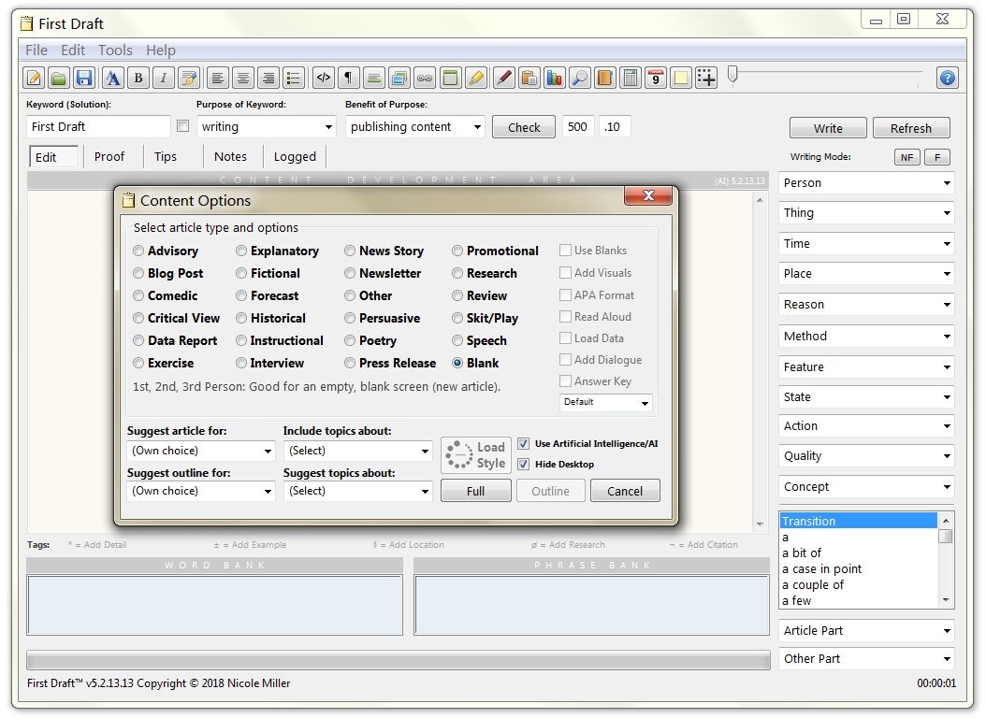Choose the Persuasive article type
The image size is (986, 718).
tap(350, 319)
